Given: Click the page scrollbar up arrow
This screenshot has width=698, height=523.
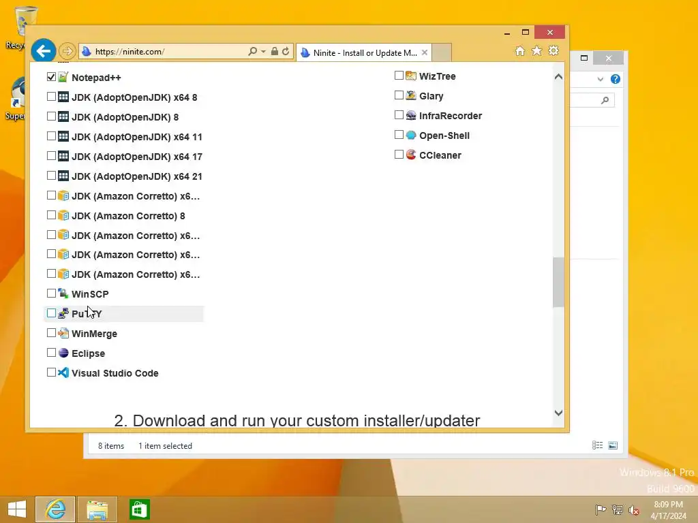Looking at the screenshot, I should pyautogui.click(x=558, y=77).
